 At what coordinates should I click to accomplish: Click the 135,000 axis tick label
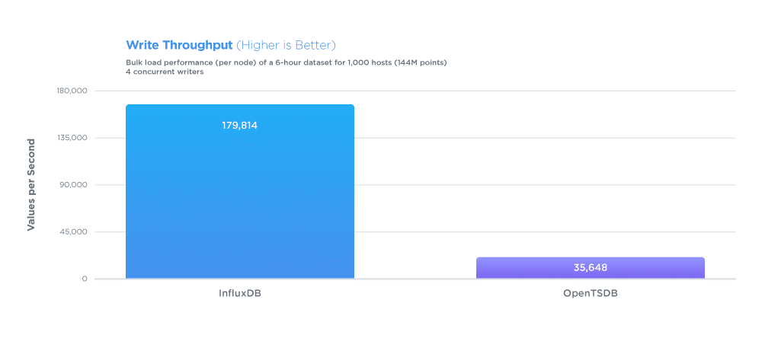click(73, 138)
